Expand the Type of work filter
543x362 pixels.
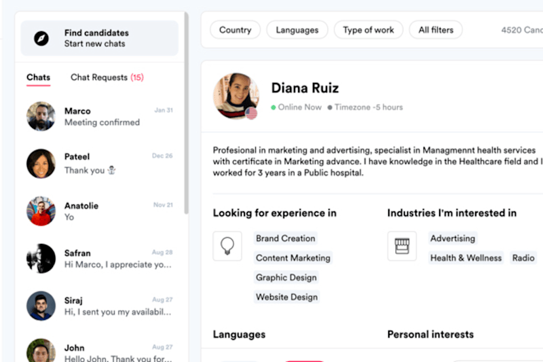[x=369, y=30]
